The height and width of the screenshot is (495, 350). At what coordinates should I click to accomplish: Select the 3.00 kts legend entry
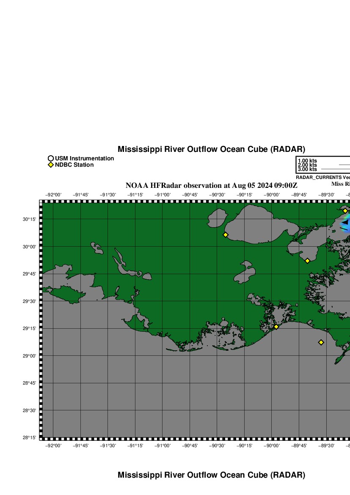pyautogui.click(x=307, y=169)
